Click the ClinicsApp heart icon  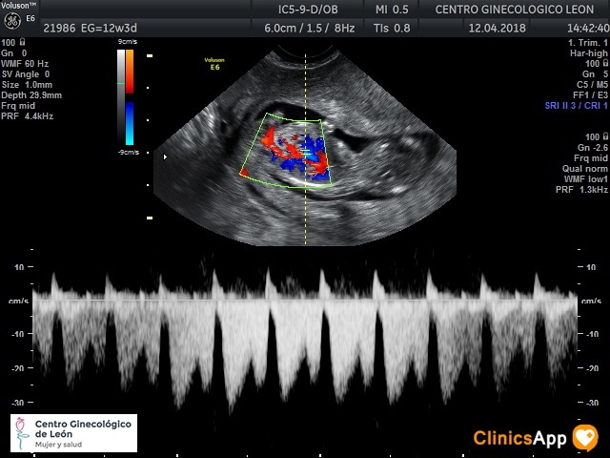pyautogui.click(x=584, y=438)
